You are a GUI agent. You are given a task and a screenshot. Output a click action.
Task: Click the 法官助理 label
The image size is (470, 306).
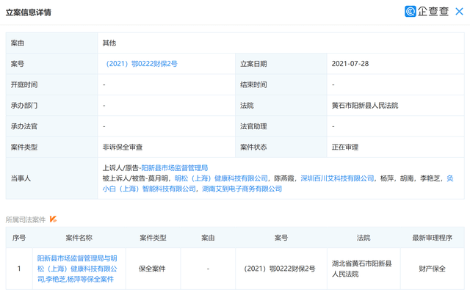tap(253, 126)
